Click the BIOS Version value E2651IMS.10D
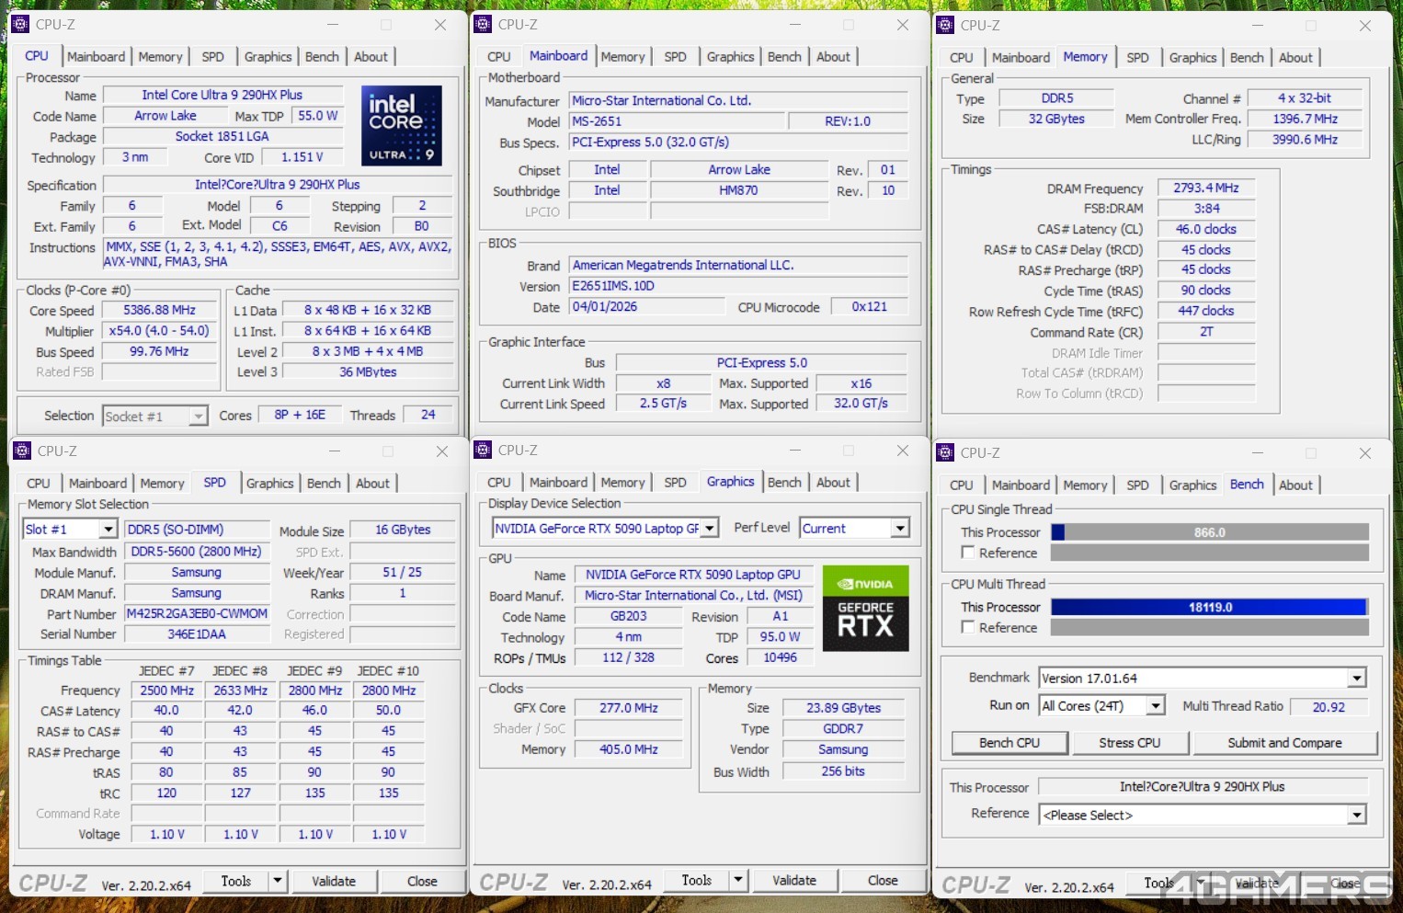 click(738, 286)
